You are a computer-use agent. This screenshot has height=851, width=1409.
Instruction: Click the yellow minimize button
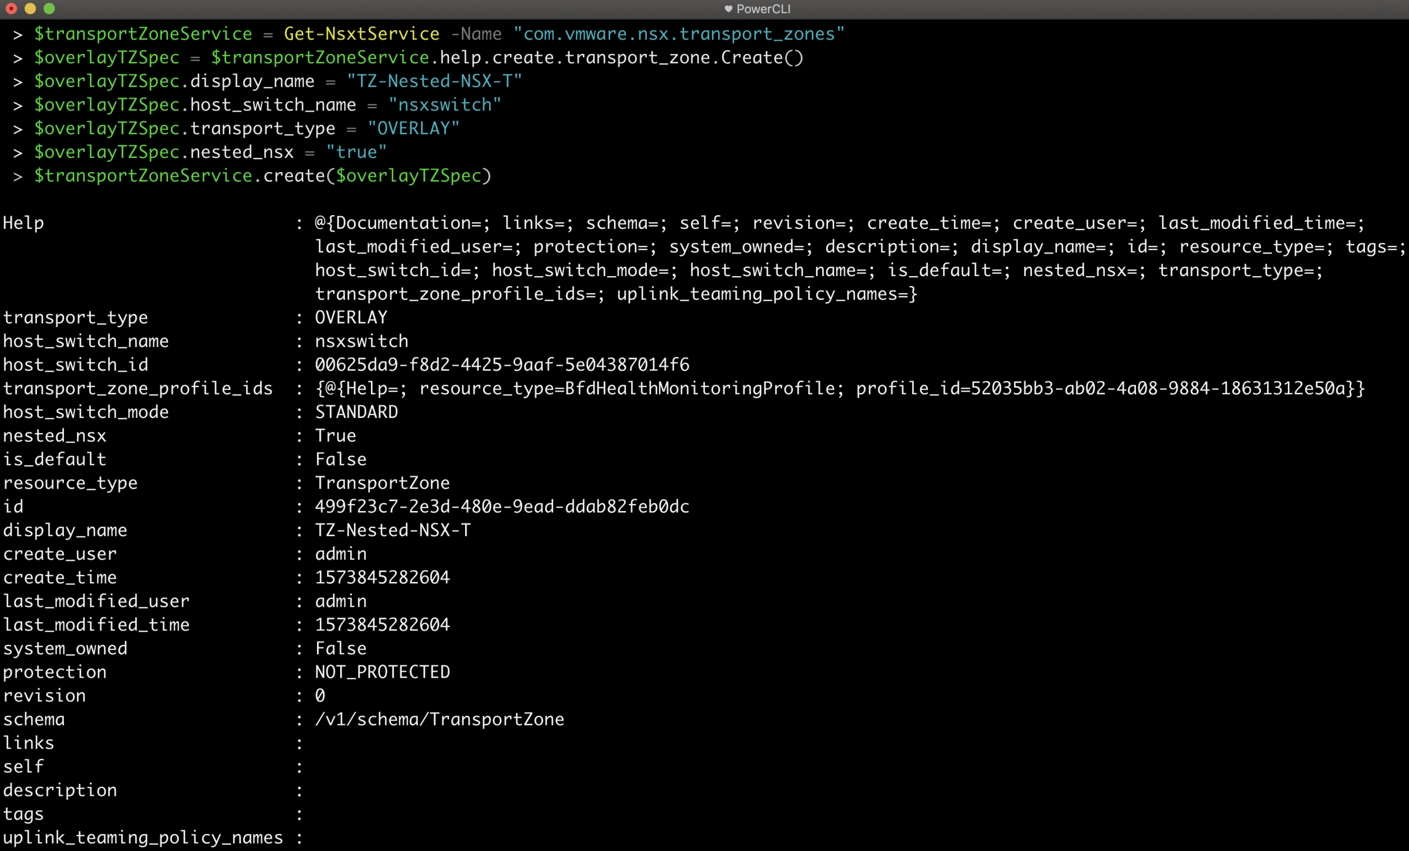click(x=32, y=9)
